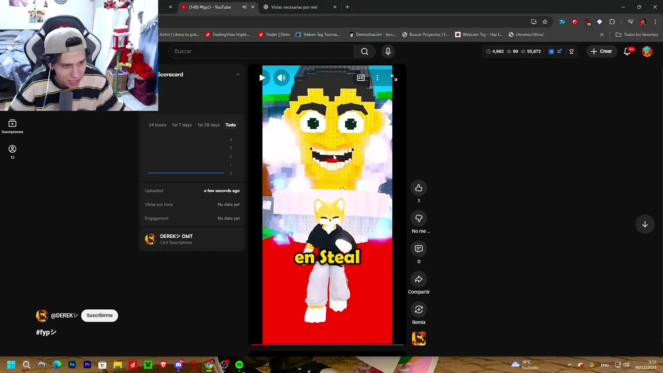This screenshot has width=663, height=373.
Task: Open the Extensions puzzle-piece menu
Action: point(612,22)
